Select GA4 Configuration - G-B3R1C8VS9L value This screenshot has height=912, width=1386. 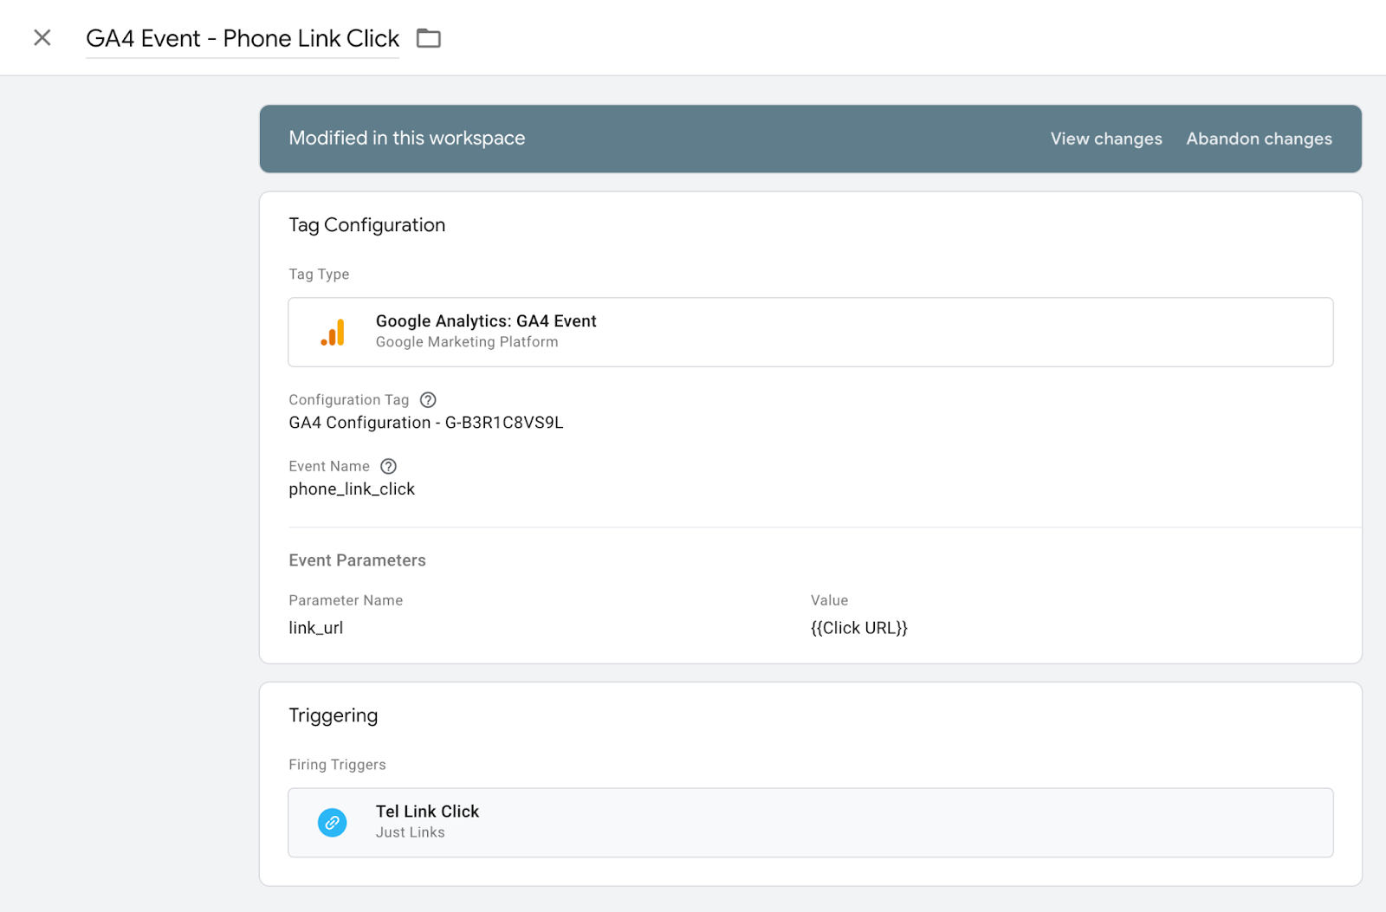point(426,423)
